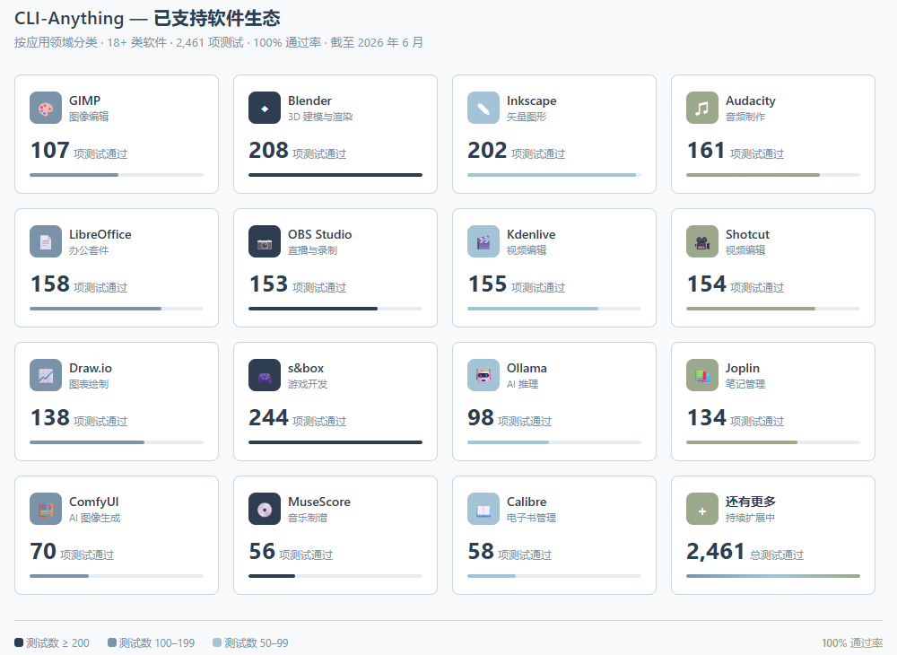Click the s&box gamepad icon
Image resolution: width=897 pixels, height=655 pixels.
coord(265,375)
